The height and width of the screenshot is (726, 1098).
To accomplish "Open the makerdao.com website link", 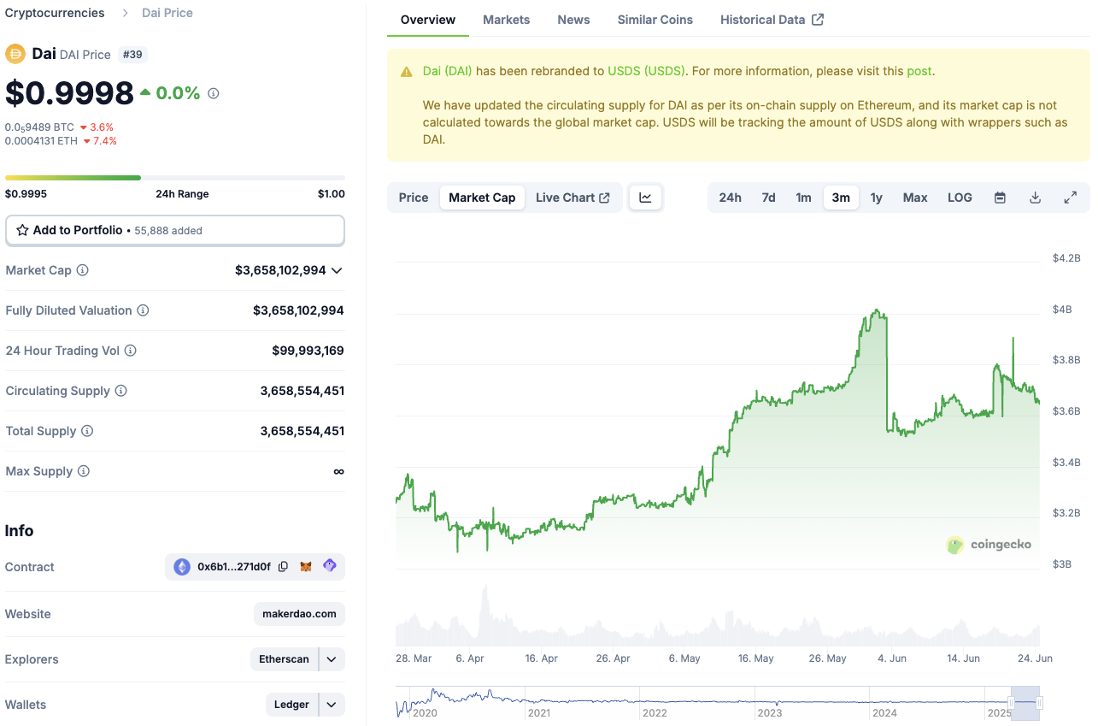I will coord(299,614).
